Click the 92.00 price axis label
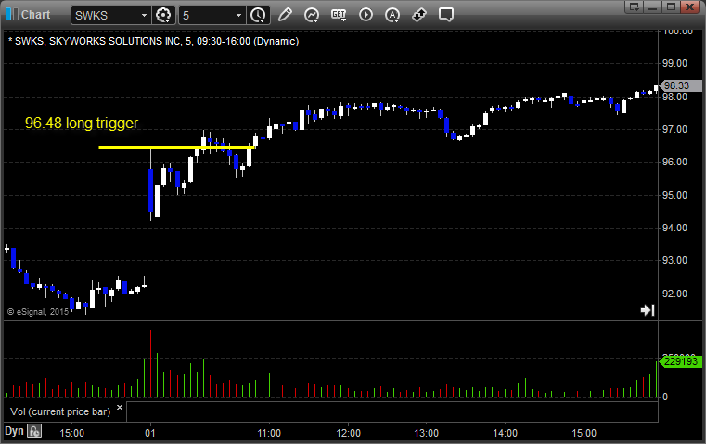Screen dimensions: 706x444 pos(674,294)
